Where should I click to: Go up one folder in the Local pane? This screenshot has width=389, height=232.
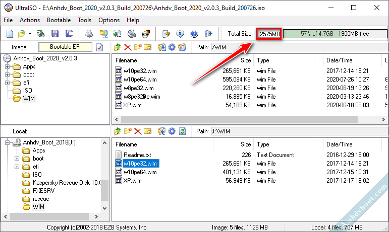point(118,131)
